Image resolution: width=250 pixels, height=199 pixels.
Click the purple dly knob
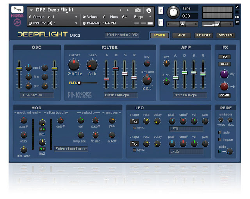point(224,74)
